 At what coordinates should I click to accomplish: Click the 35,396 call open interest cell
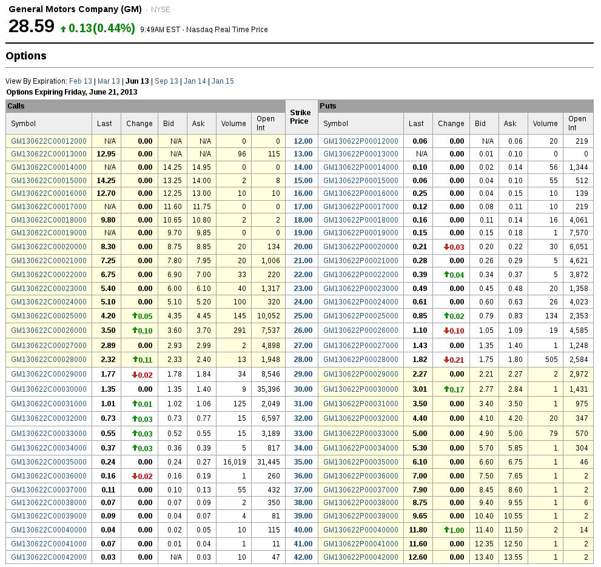[268, 389]
